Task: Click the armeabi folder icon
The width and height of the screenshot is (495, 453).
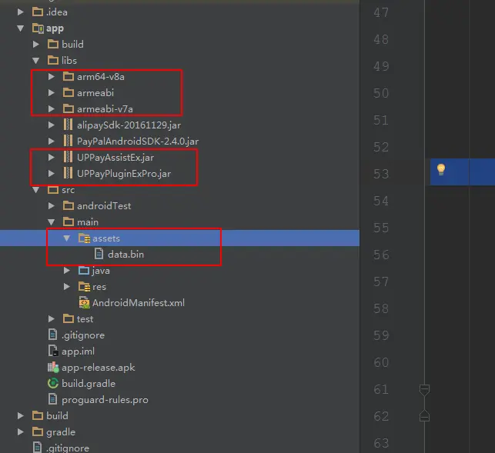Action: [x=69, y=92]
